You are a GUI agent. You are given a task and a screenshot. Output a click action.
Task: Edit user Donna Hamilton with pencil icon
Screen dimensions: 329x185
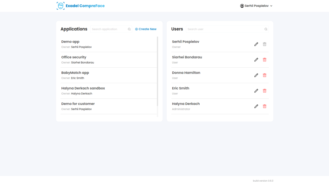tap(256, 75)
